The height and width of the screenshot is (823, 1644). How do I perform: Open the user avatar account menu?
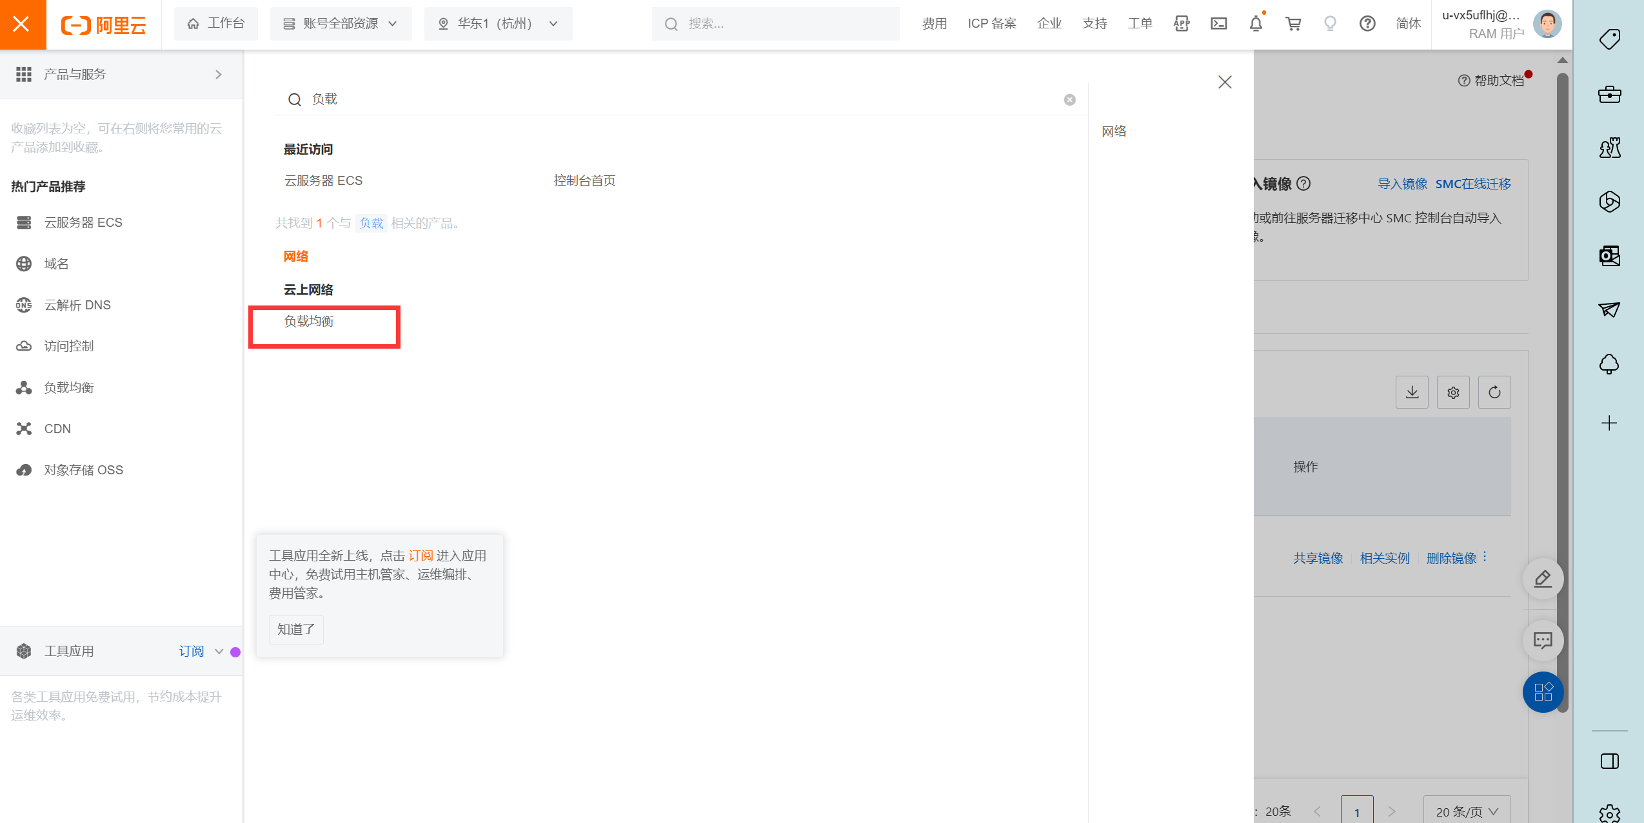click(x=1547, y=24)
